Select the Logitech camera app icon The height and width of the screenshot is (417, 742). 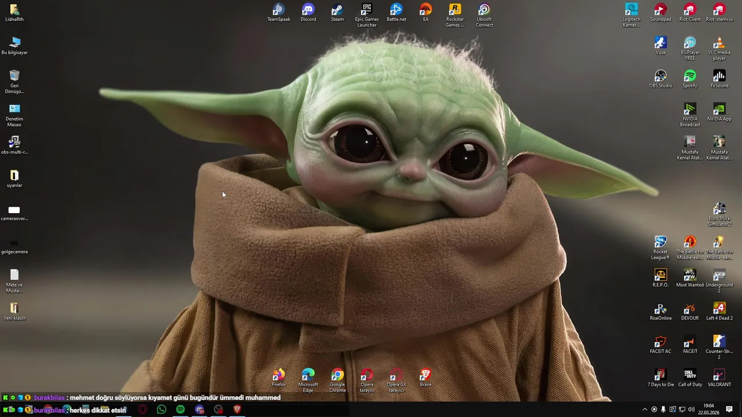(x=631, y=15)
